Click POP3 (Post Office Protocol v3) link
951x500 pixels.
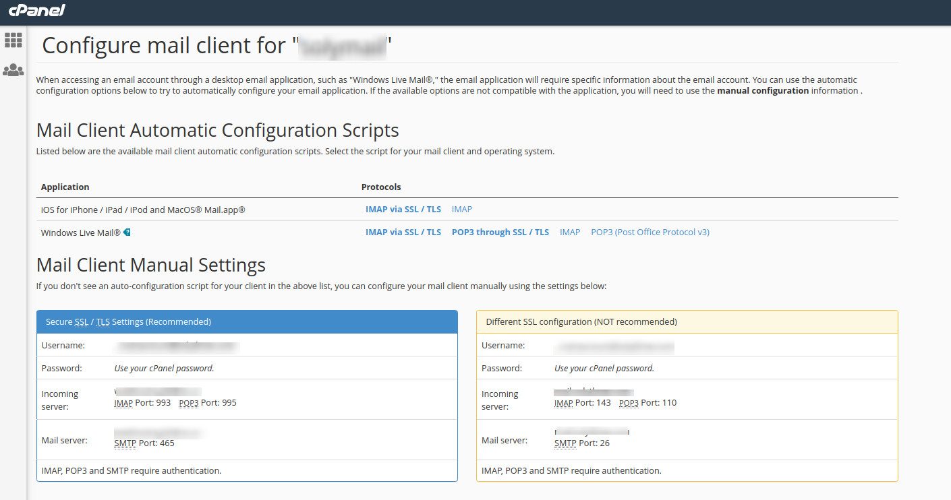click(x=650, y=232)
